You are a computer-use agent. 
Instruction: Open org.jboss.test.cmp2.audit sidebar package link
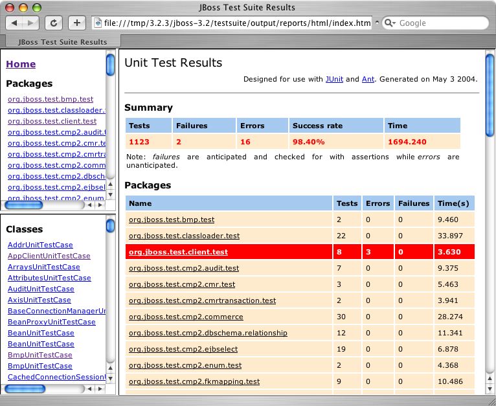point(57,132)
